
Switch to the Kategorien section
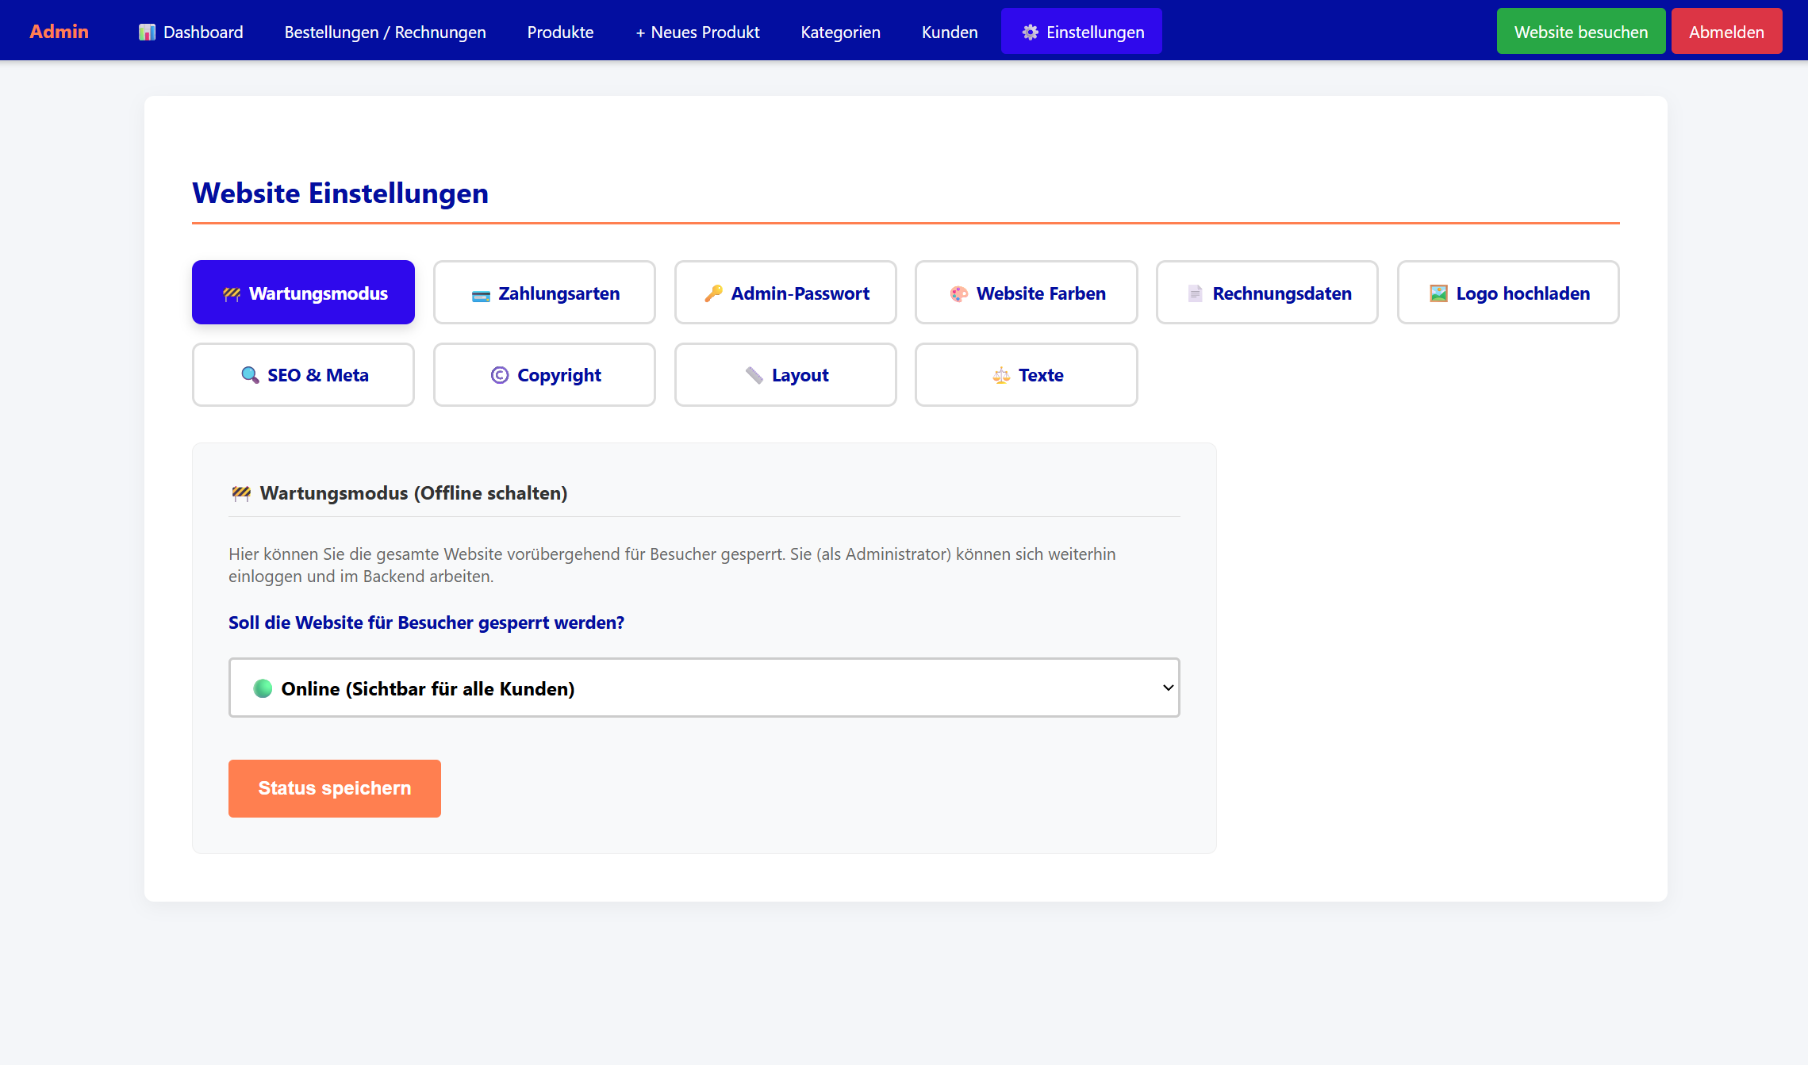(840, 32)
